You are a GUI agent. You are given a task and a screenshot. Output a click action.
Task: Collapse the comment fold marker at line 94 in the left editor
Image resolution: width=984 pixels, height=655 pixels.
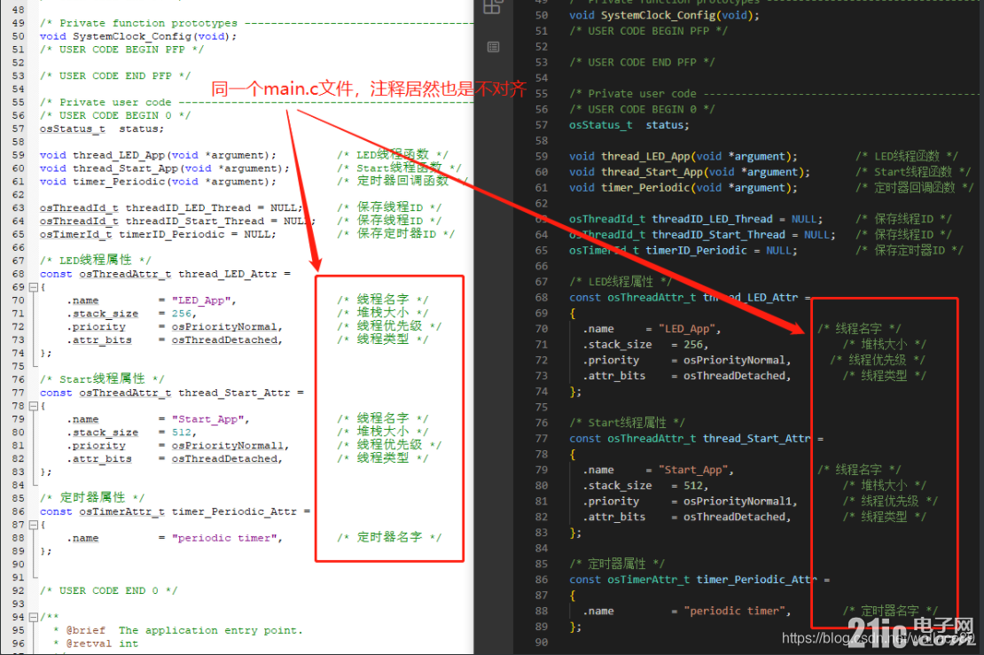click(x=34, y=618)
